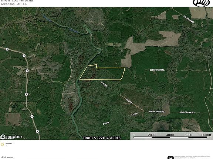Click the easternmost UNCLE TANK RD label

tap(187, 112)
